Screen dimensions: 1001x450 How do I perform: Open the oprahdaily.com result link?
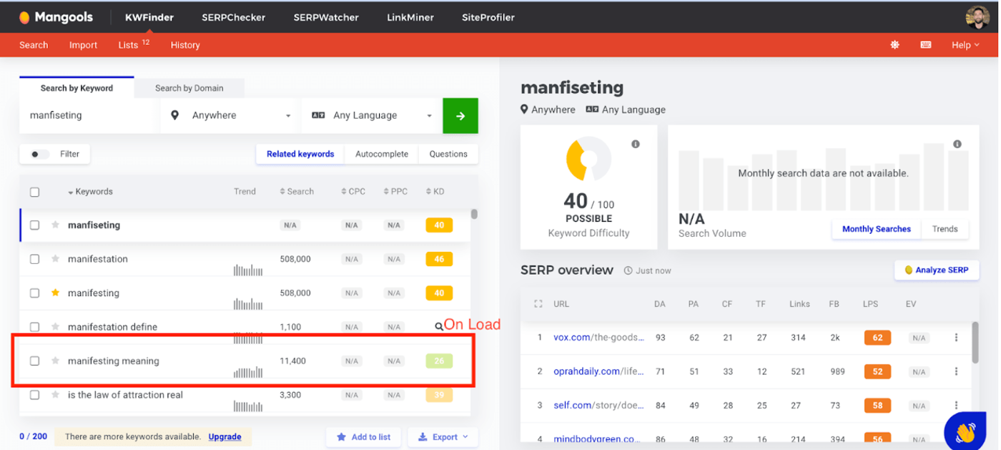point(599,371)
